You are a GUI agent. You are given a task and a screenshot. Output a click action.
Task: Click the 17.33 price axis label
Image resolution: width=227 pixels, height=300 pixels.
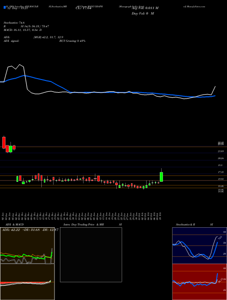pyautogui.click(x=221, y=172)
